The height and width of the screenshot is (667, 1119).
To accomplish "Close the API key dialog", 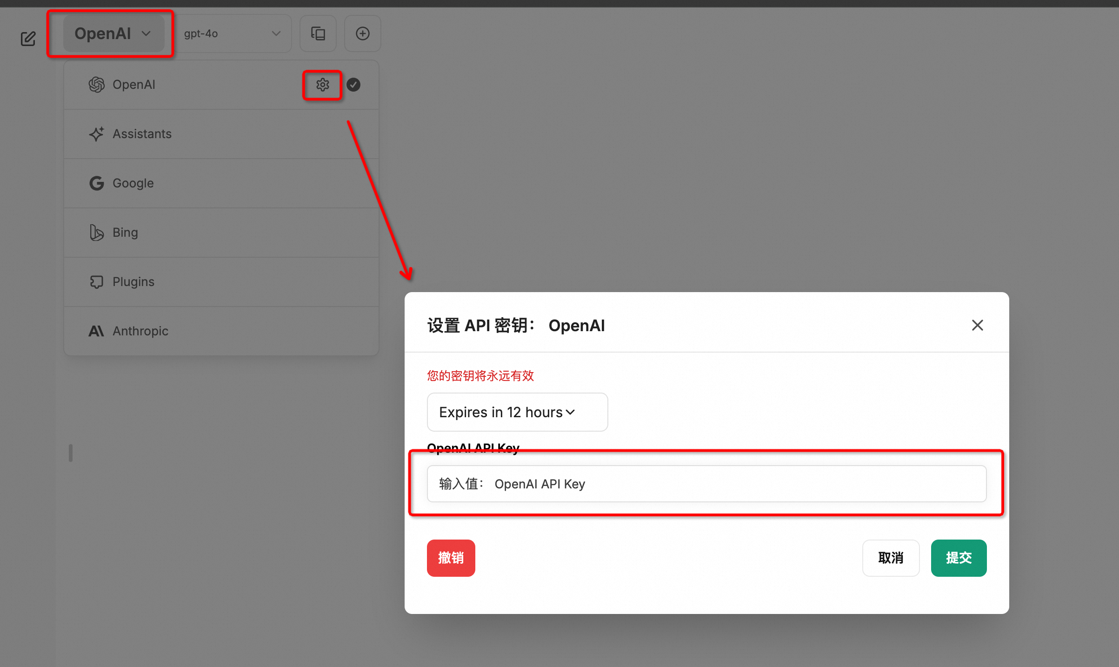I will point(977,325).
